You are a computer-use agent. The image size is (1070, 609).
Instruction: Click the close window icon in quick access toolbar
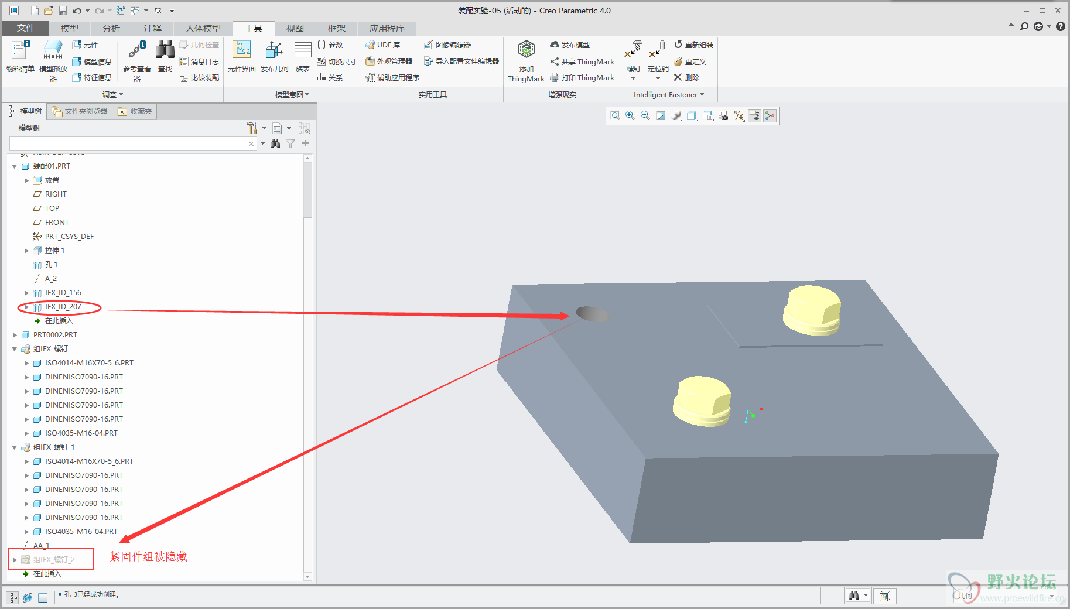158,11
